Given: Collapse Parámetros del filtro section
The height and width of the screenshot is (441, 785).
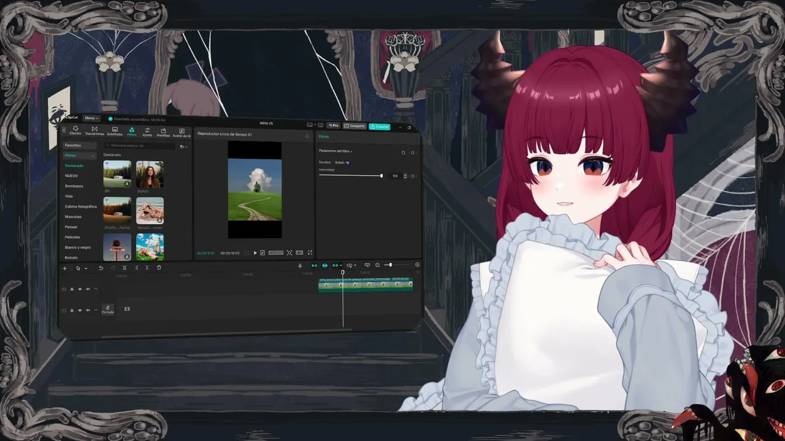Looking at the screenshot, I should (351, 151).
